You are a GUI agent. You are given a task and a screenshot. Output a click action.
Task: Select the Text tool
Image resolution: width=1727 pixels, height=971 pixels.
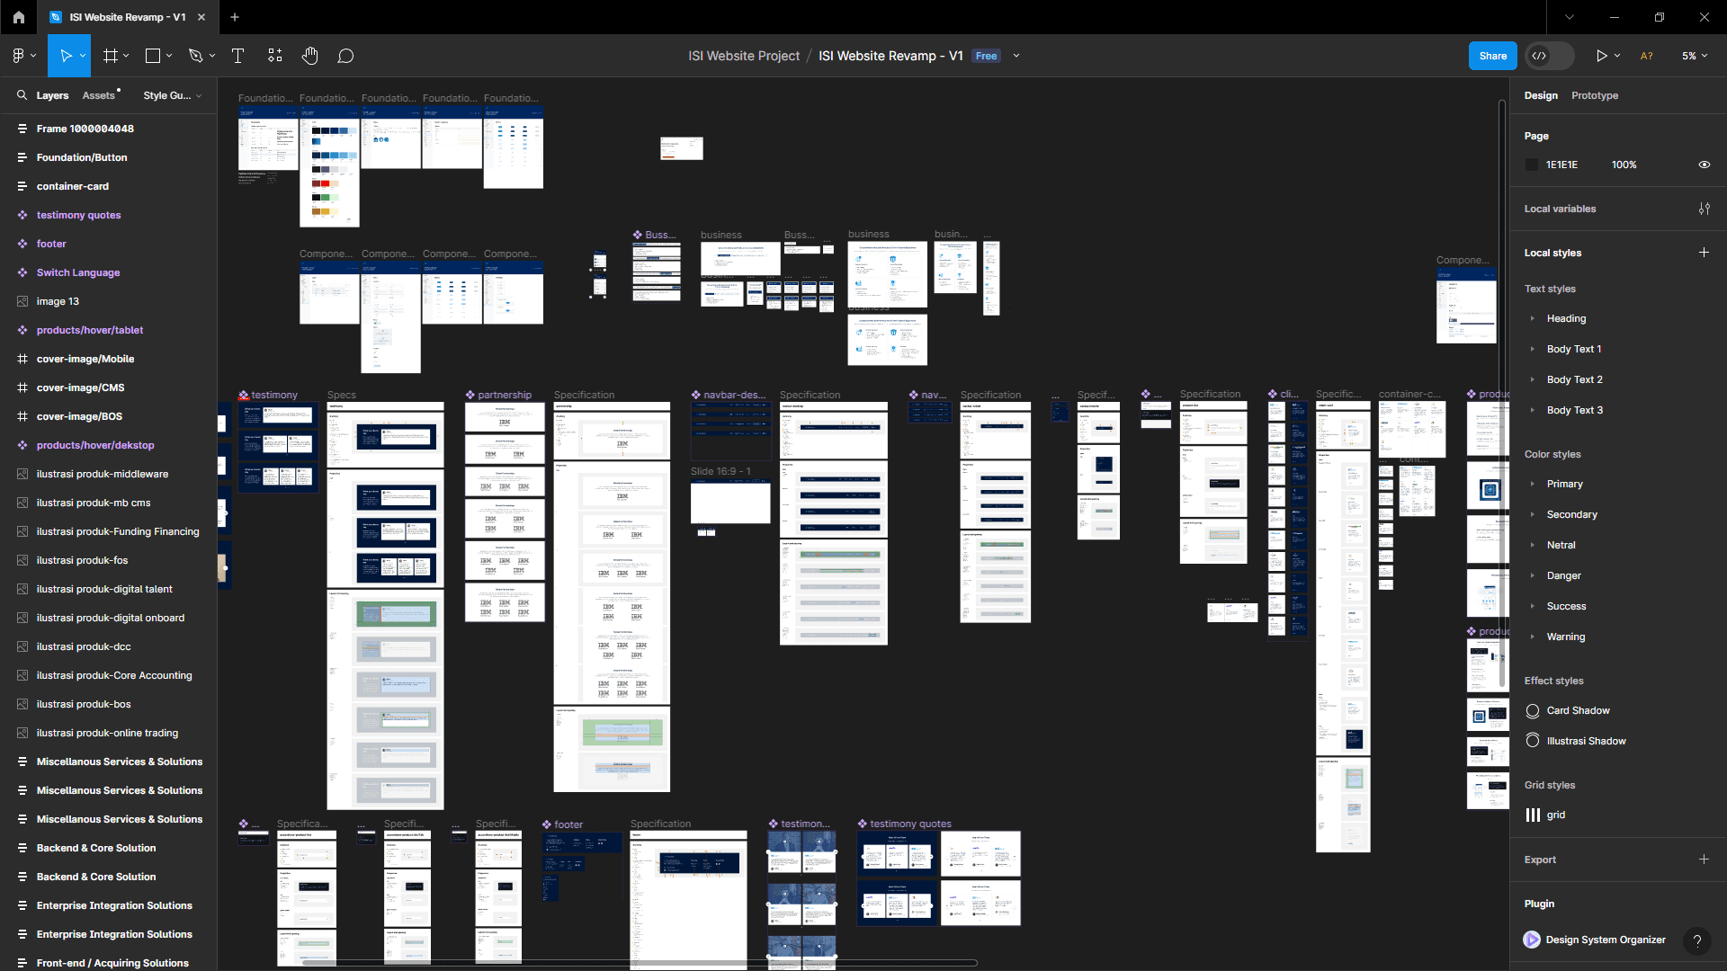(x=238, y=56)
